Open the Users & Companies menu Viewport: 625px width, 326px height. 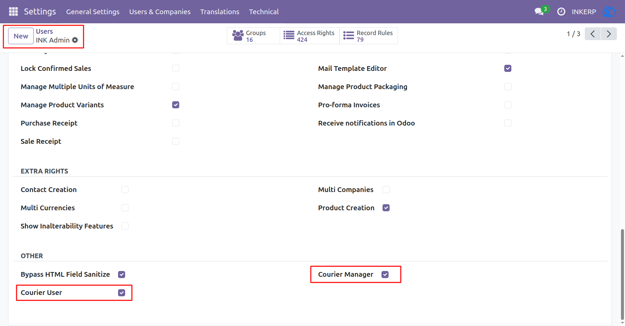pyautogui.click(x=160, y=12)
